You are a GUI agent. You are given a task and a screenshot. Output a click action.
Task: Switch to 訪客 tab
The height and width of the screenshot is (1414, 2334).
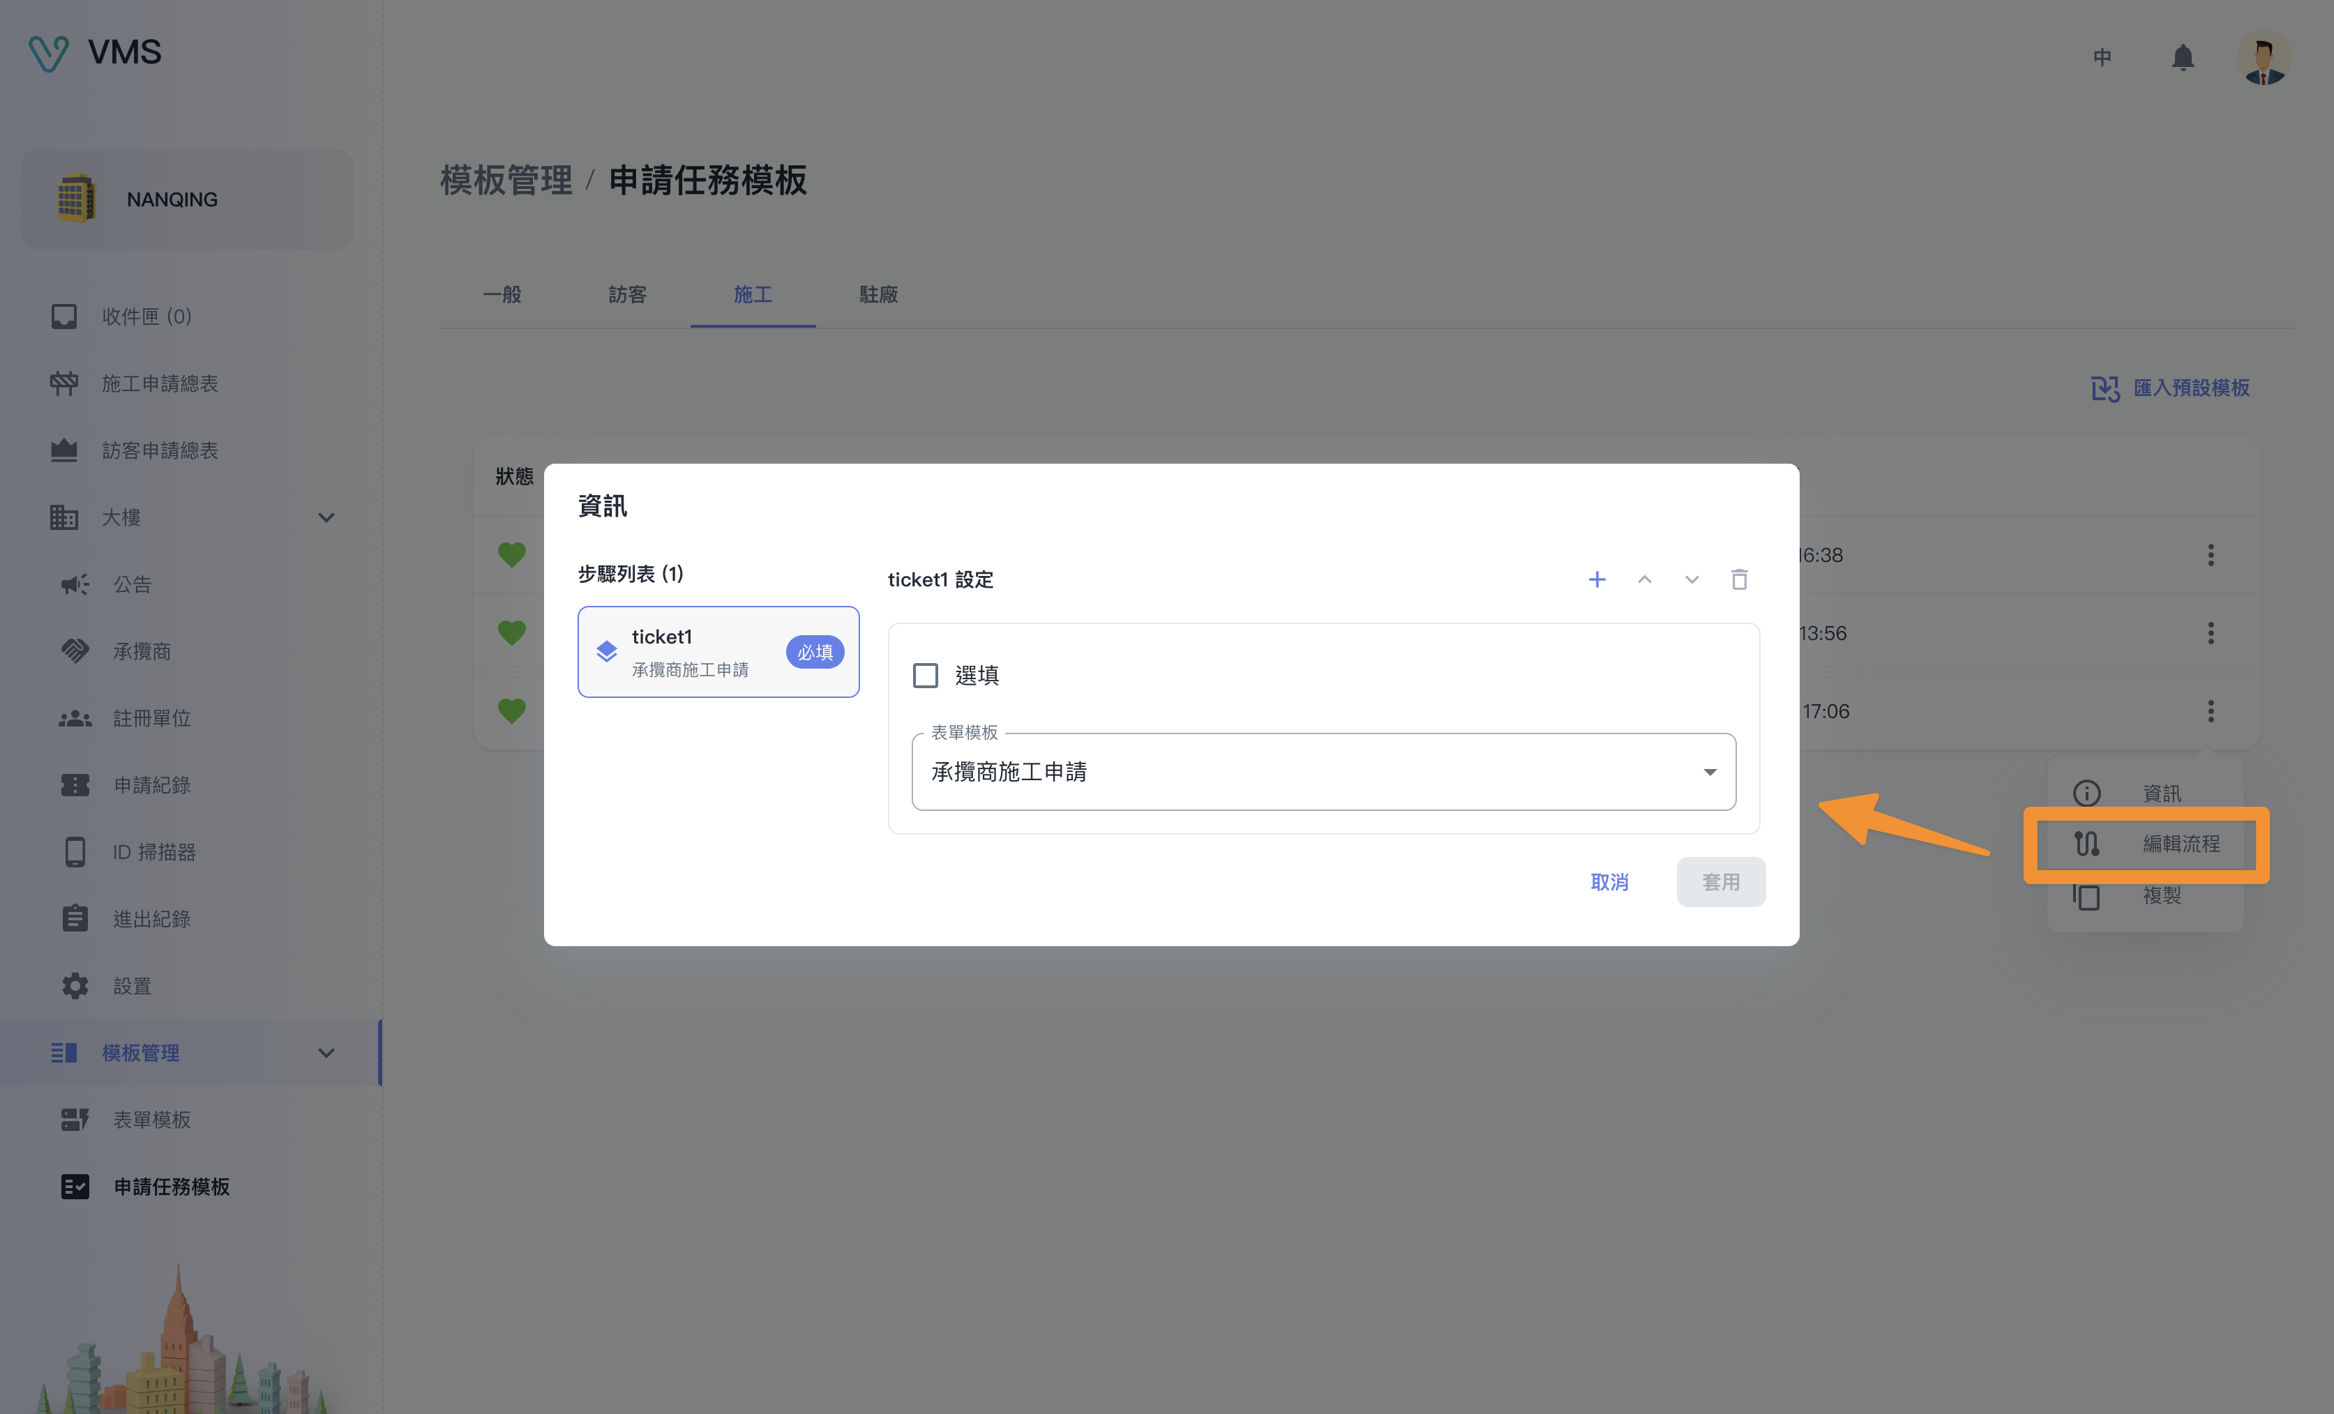point(627,294)
